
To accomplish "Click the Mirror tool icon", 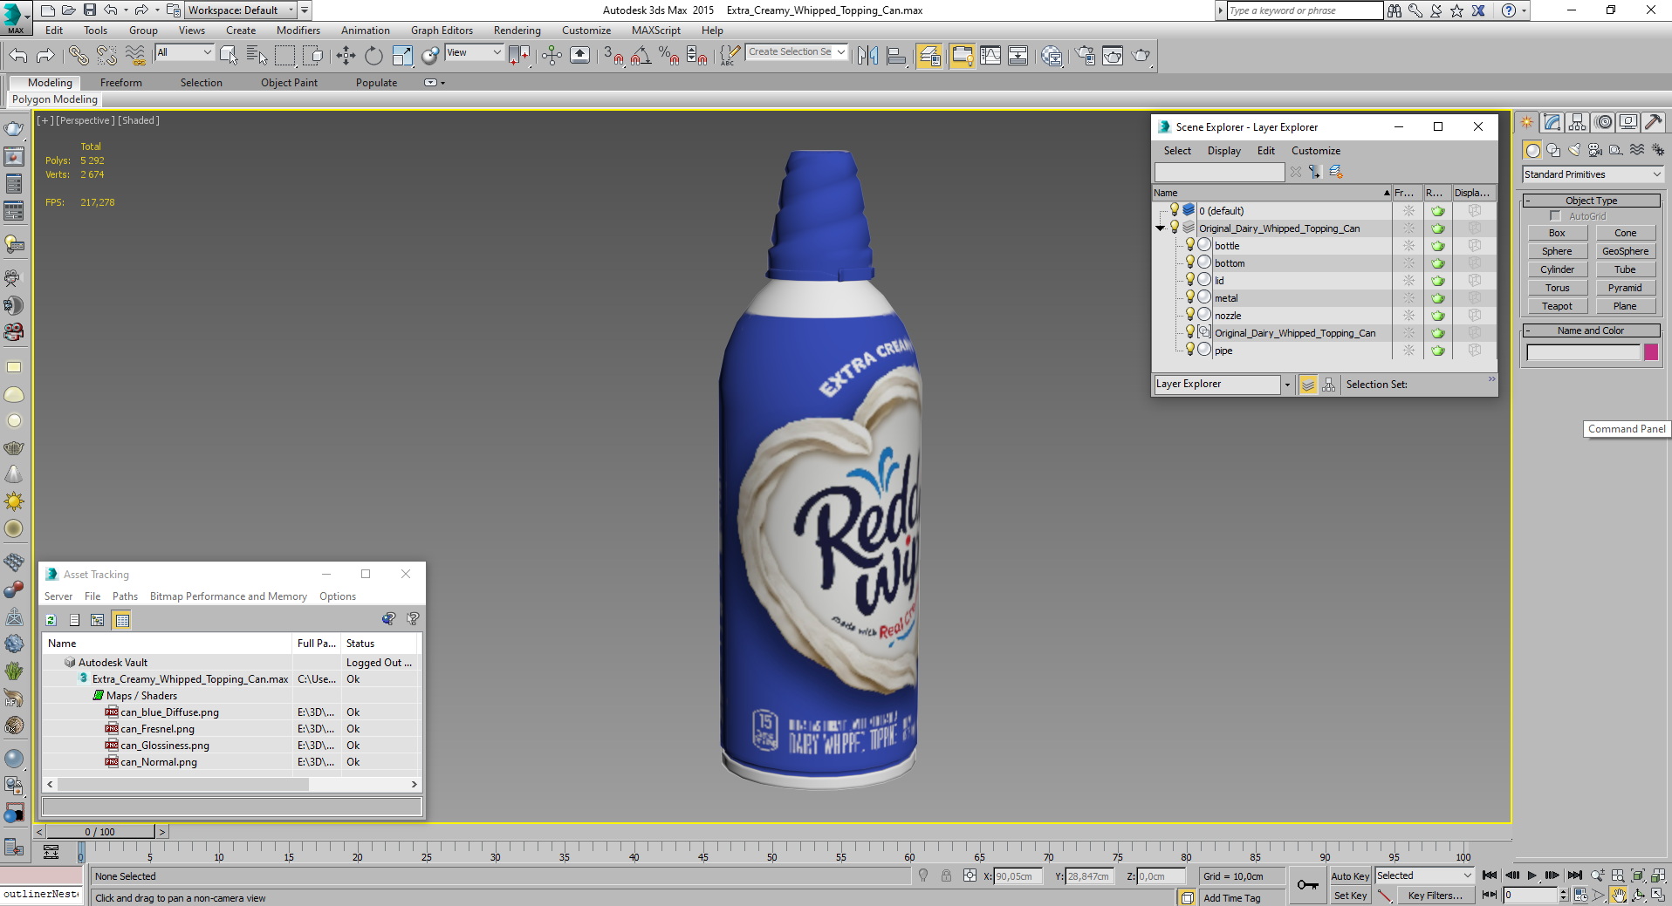I will [x=867, y=56].
